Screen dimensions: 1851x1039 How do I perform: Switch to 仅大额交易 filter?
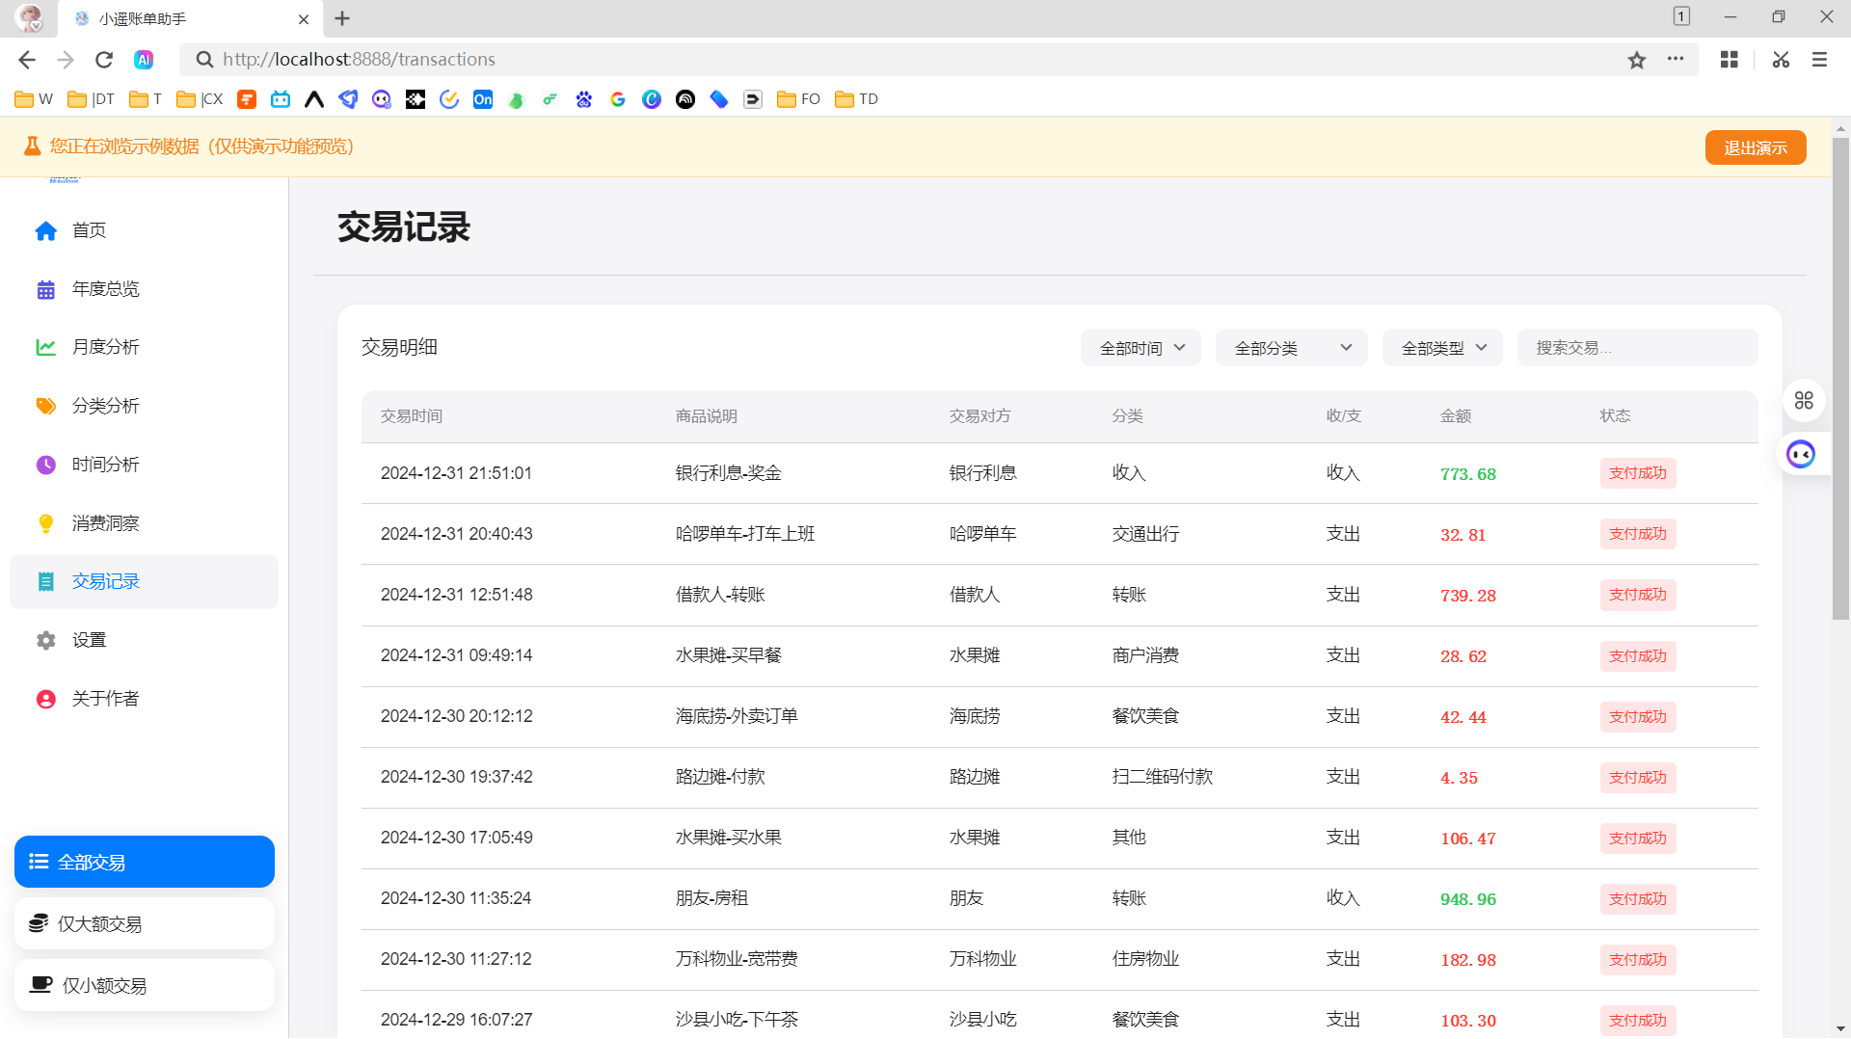(144, 923)
